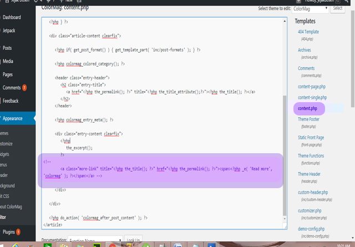This screenshot has height=247, width=355.
Task: Click the closing </article> tag line
Action: (53, 225)
